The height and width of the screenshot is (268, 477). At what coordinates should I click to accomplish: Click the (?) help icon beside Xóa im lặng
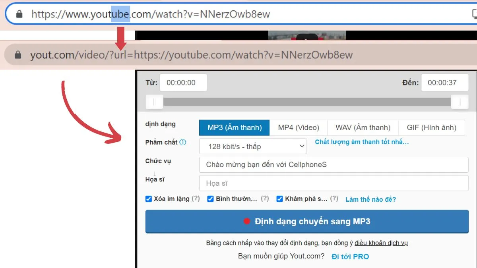click(x=196, y=199)
